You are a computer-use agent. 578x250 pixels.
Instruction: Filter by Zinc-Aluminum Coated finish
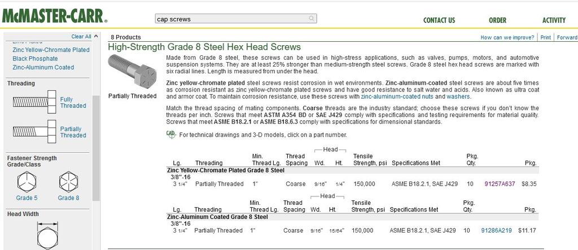[43, 68]
